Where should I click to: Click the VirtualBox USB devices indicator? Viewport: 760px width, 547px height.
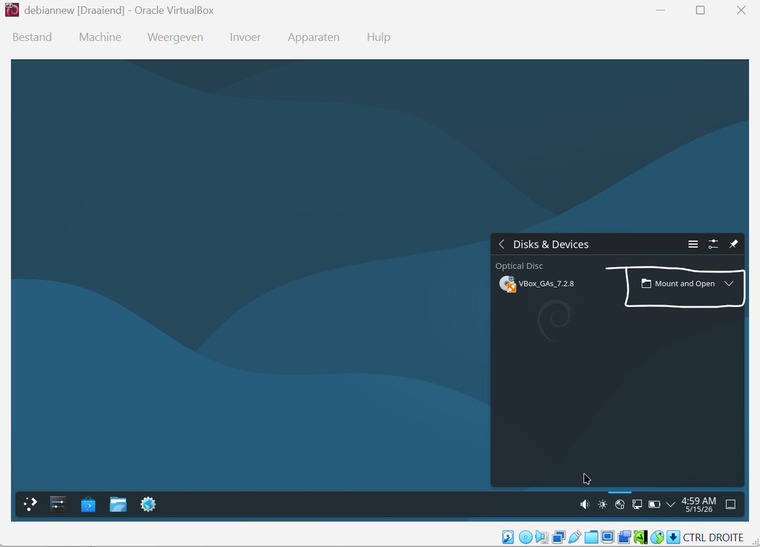574,537
